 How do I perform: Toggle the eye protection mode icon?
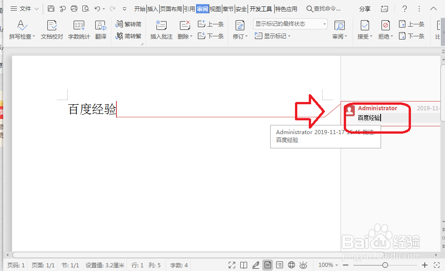(x=303, y=265)
